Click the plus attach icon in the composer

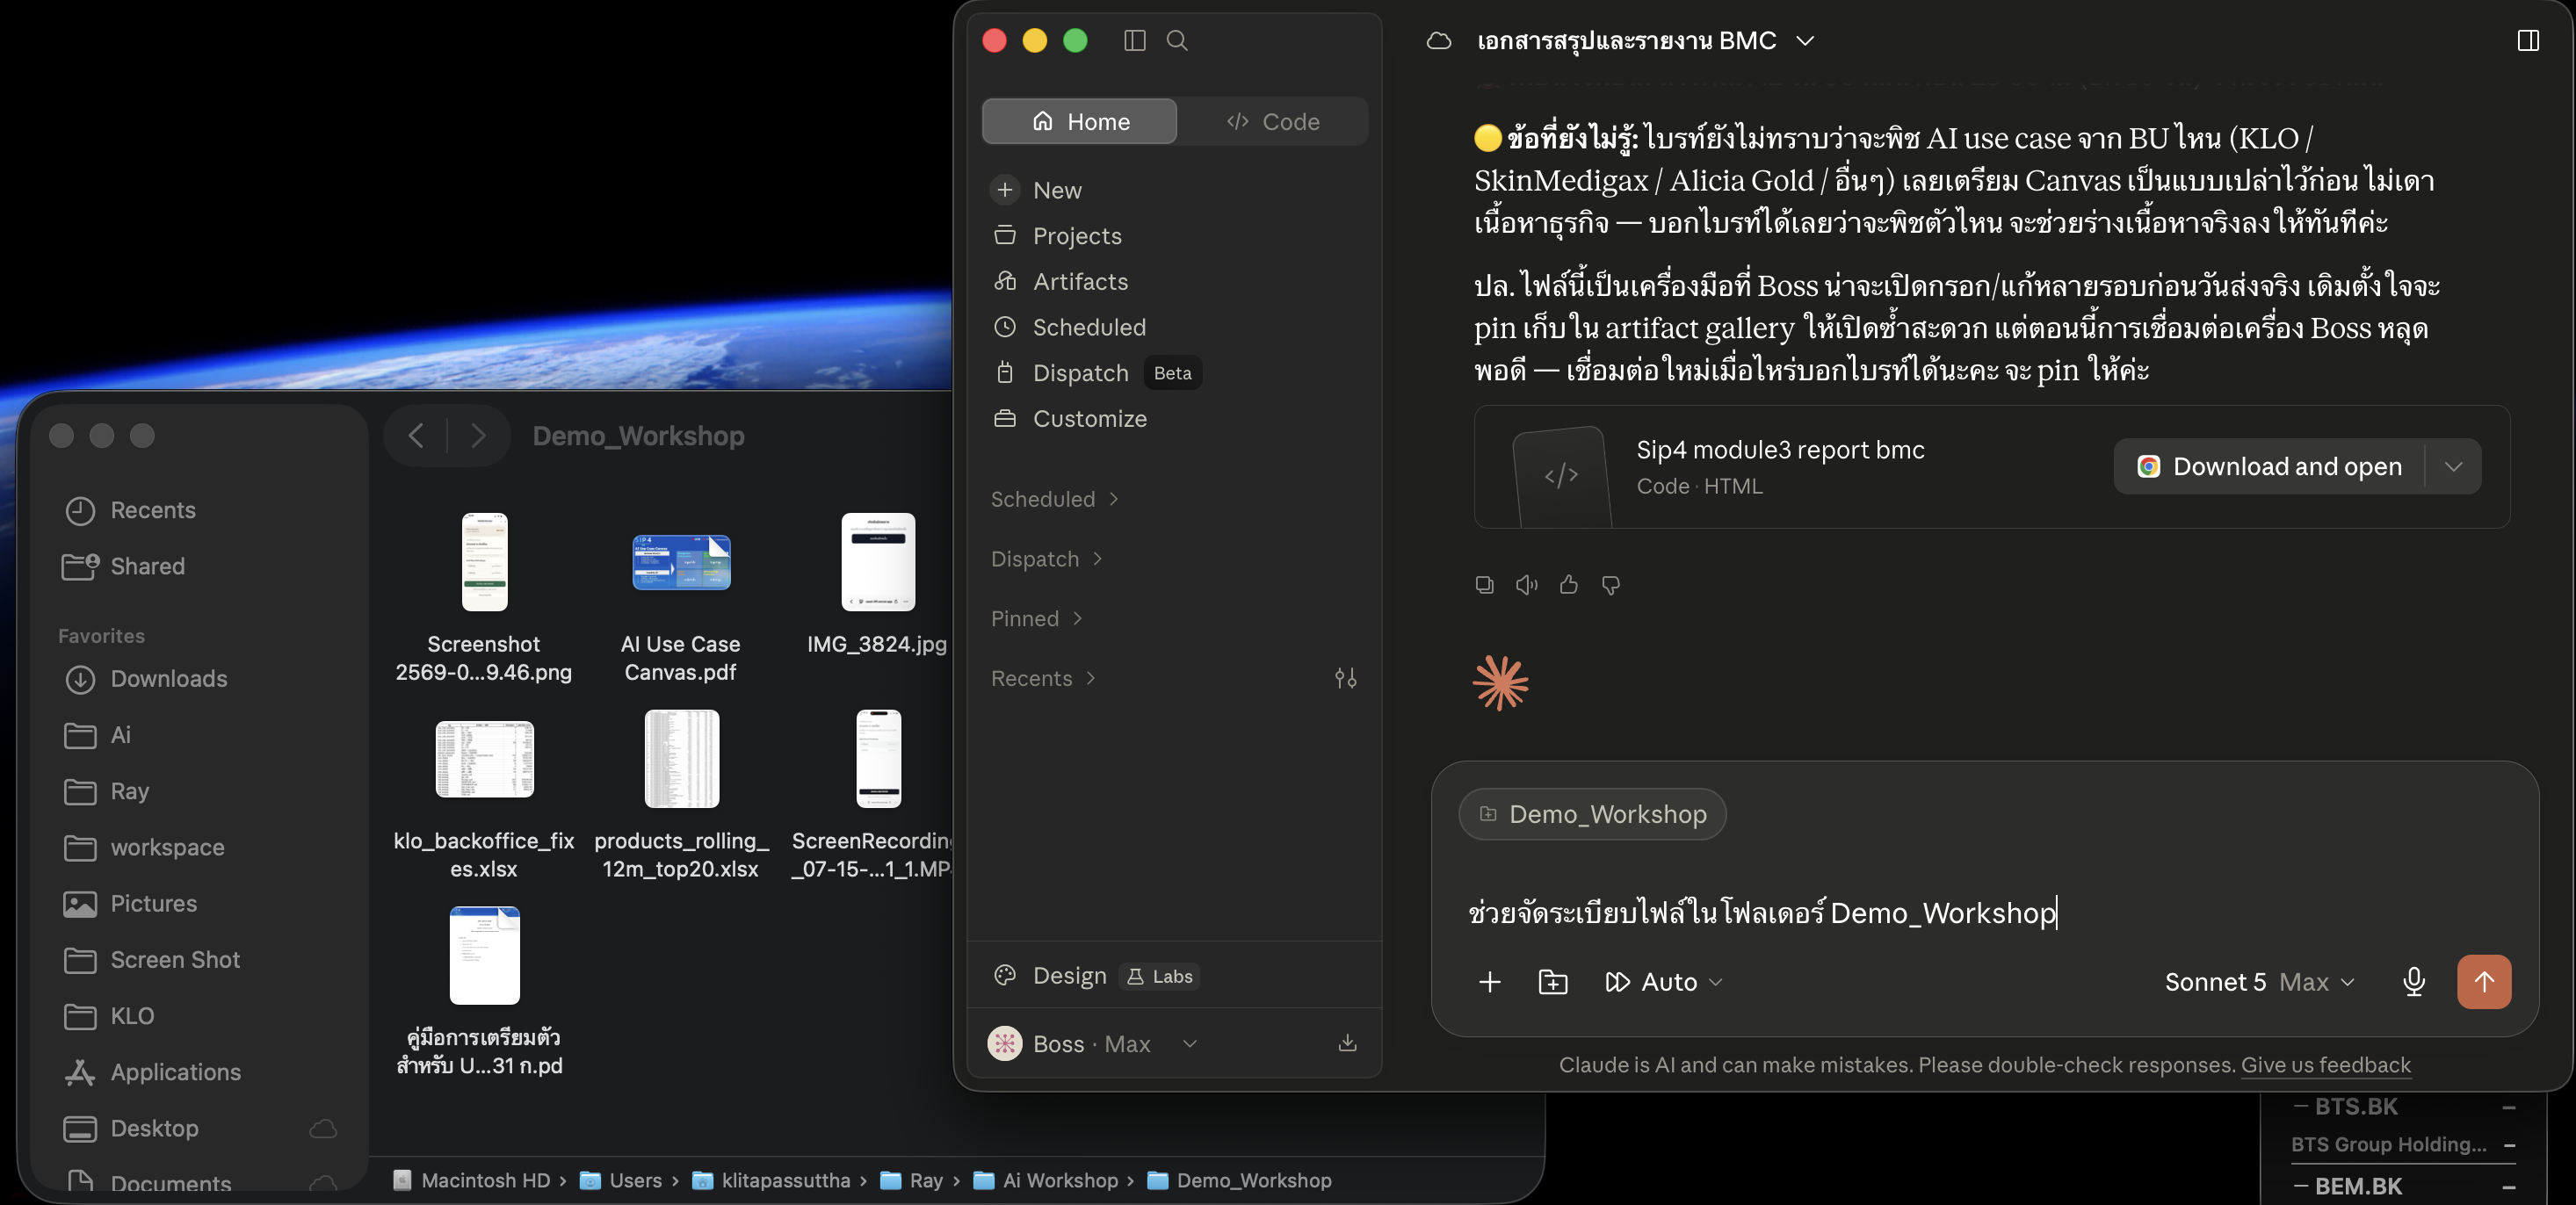pos(1489,982)
